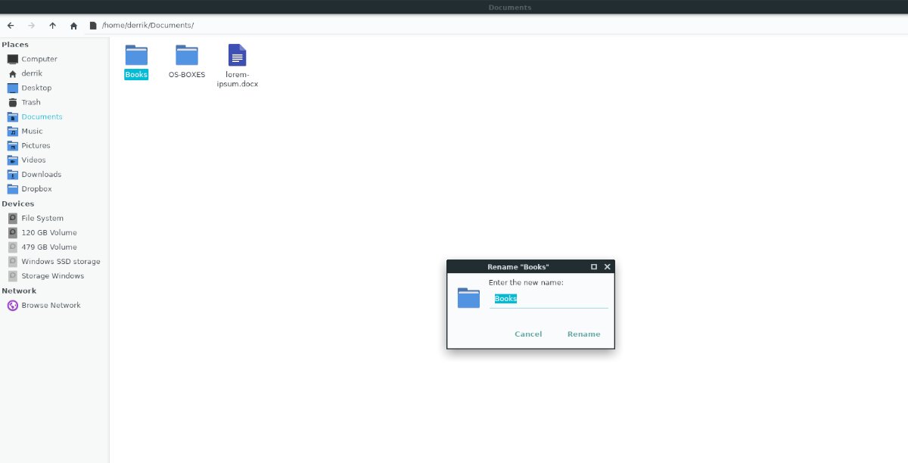Click the new name text field containing Books
This screenshot has height=463, width=908.
[549, 299]
